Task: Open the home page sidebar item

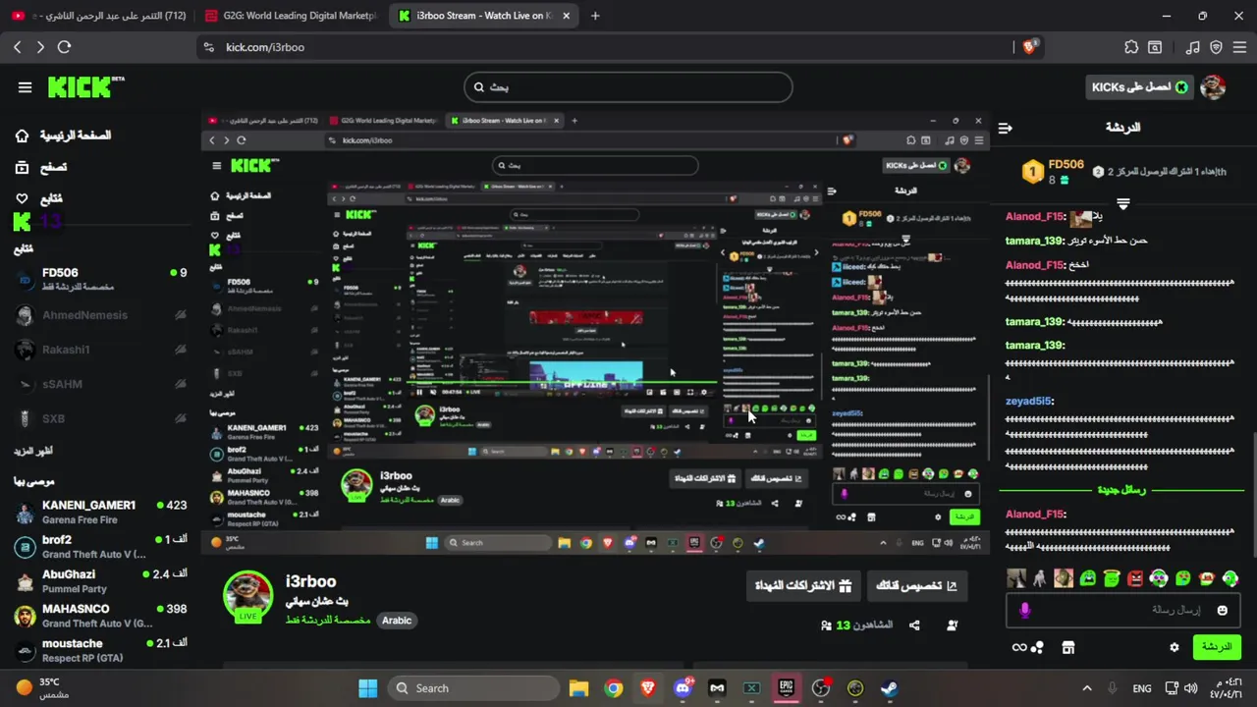Action: (x=64, y=136)
